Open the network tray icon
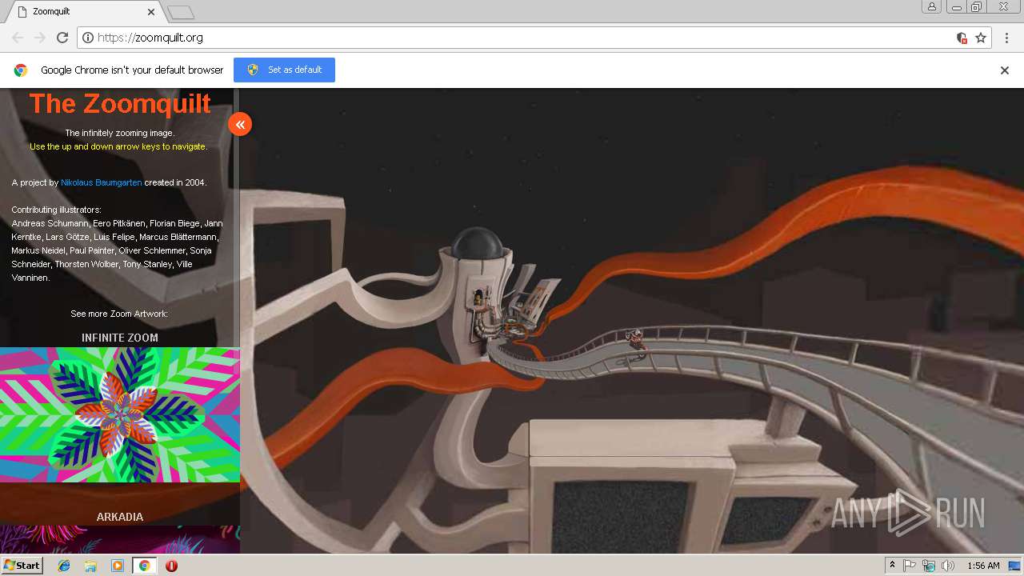Screen dimensions: 1024x576 (929, 566)
